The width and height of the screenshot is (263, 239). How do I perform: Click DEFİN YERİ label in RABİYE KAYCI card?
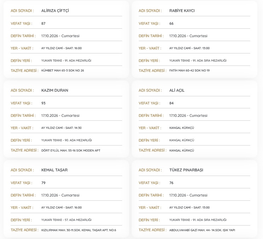pyautogui.click(x=149, y=61)
